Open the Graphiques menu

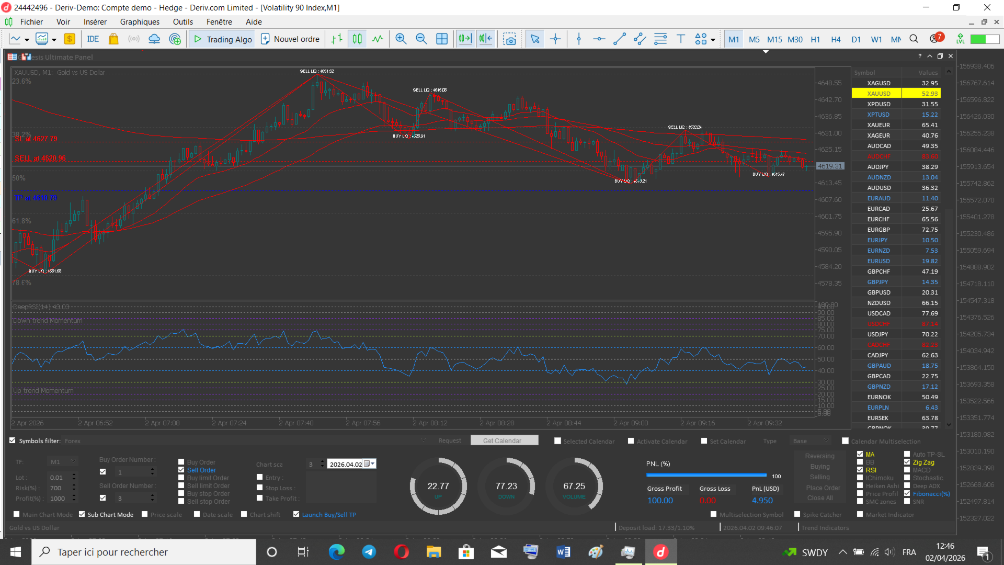[x=140, y=22]
